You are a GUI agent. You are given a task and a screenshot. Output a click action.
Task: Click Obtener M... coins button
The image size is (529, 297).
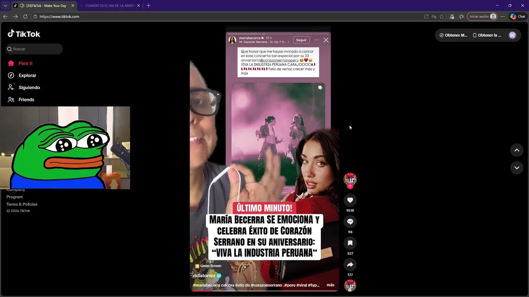(453, 35)
